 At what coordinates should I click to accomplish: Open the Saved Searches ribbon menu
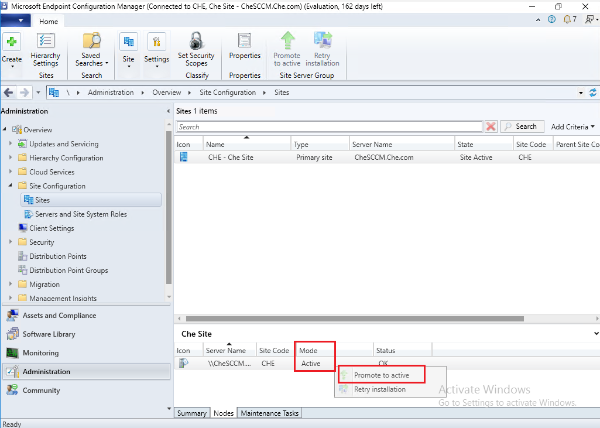tap(91, 50)
